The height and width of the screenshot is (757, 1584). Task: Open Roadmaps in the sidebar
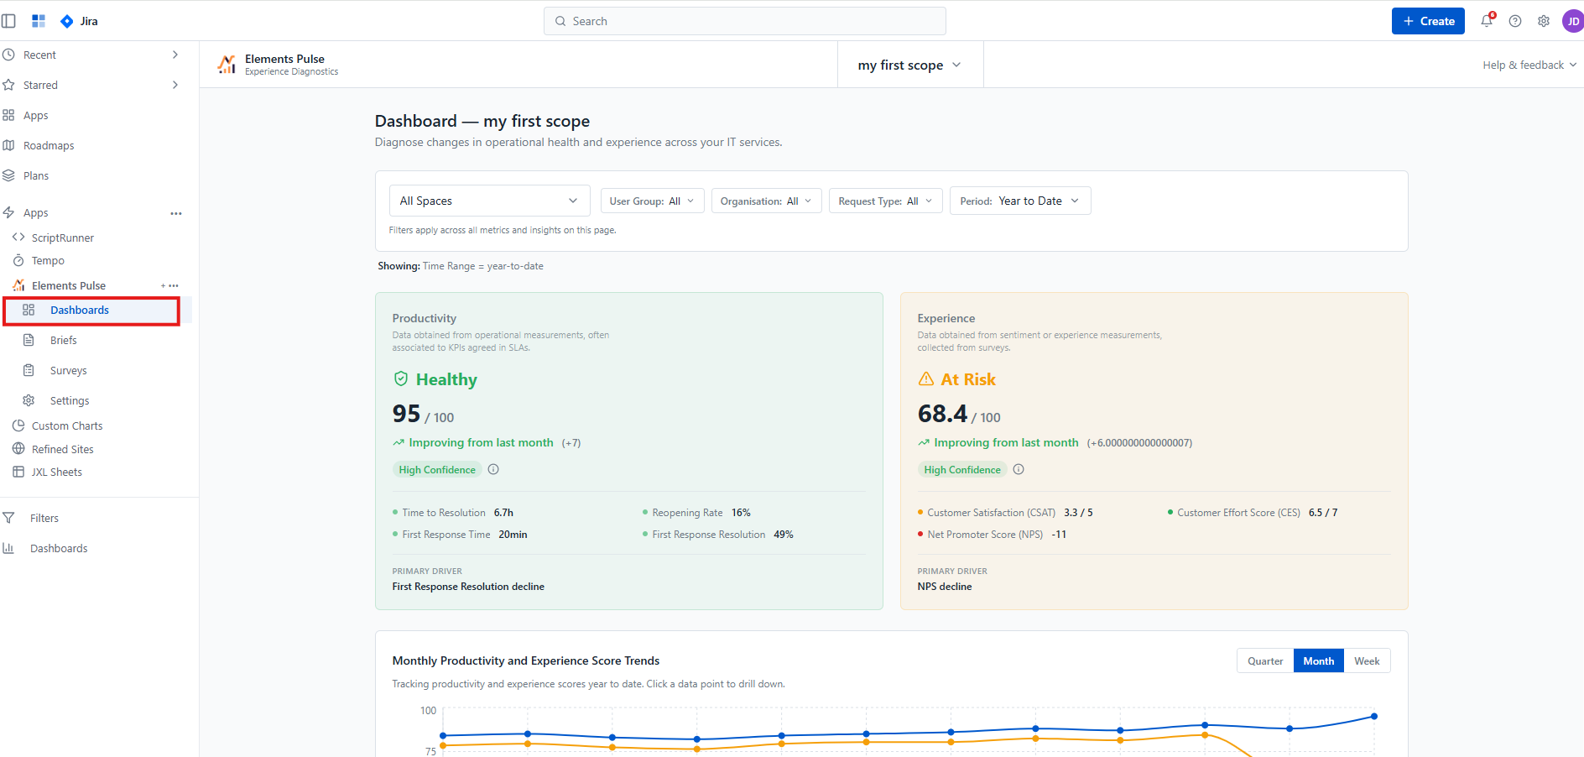coord(49,145)
